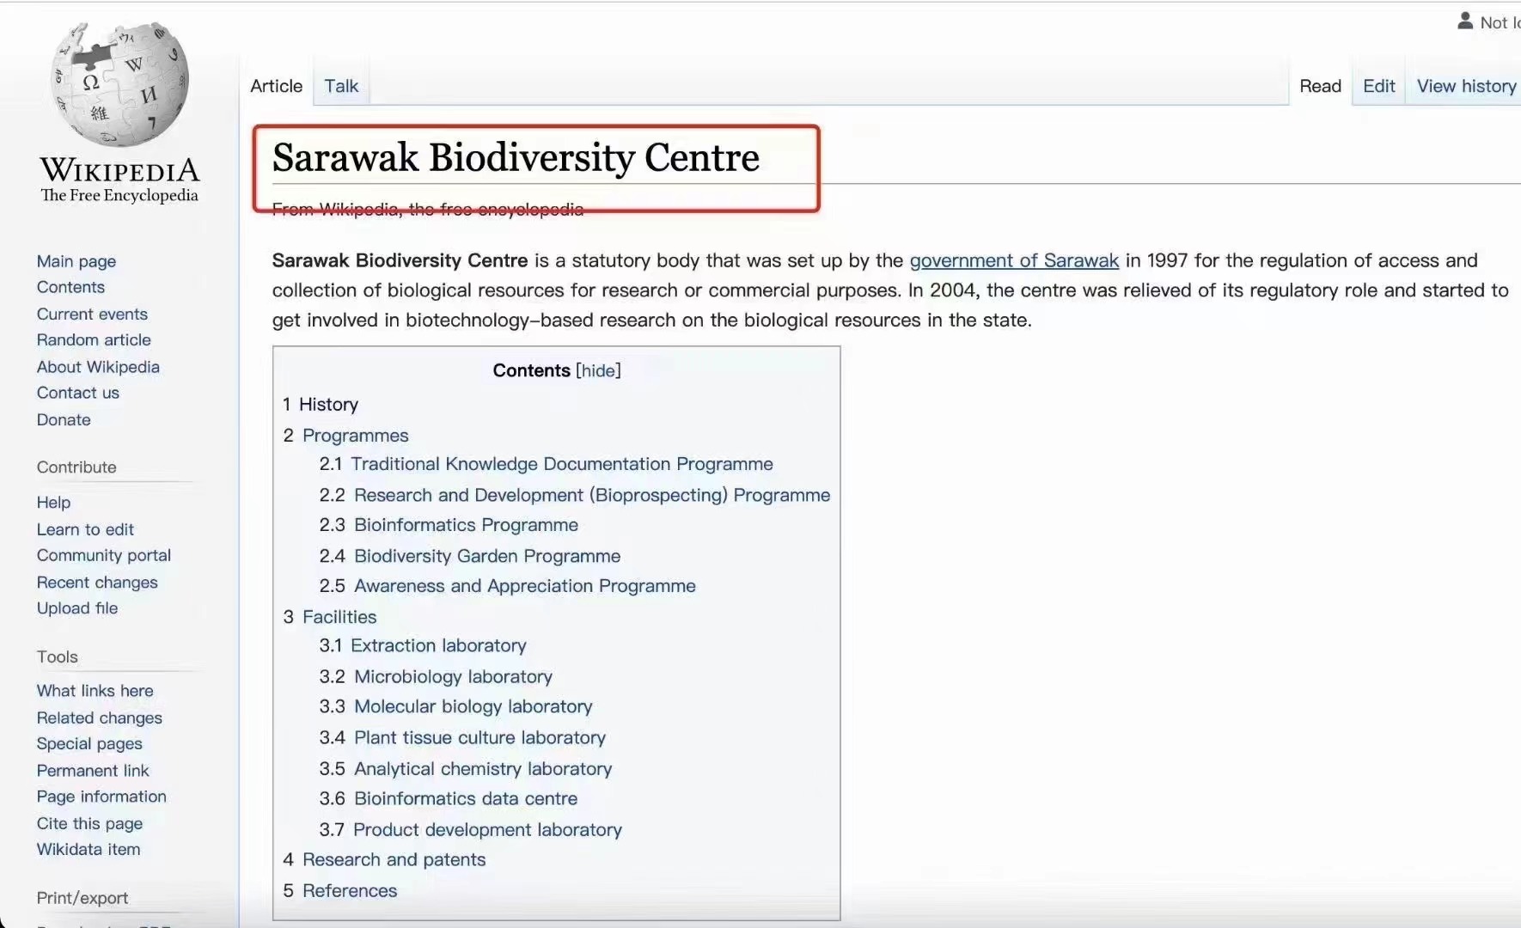Image resolution: width=1521 pixels, height=928 pixels.
Task: Open the Edit tab
Action: (x=1378, y=86)
